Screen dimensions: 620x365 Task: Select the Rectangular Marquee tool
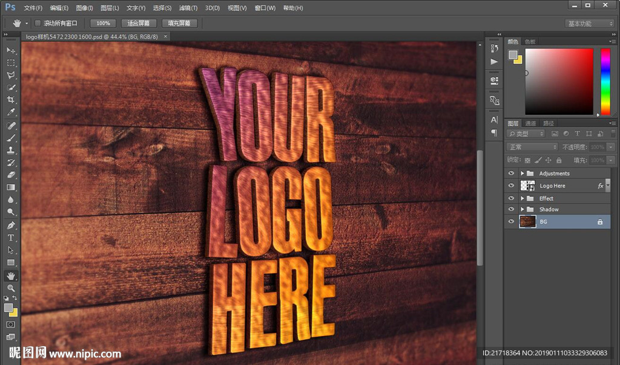coord(11,63)
